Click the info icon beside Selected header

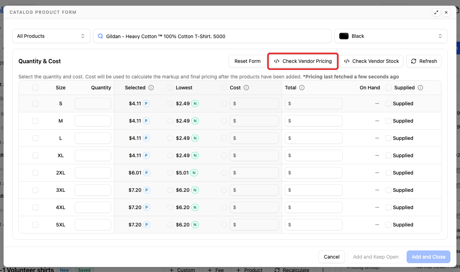pos(151,88)
